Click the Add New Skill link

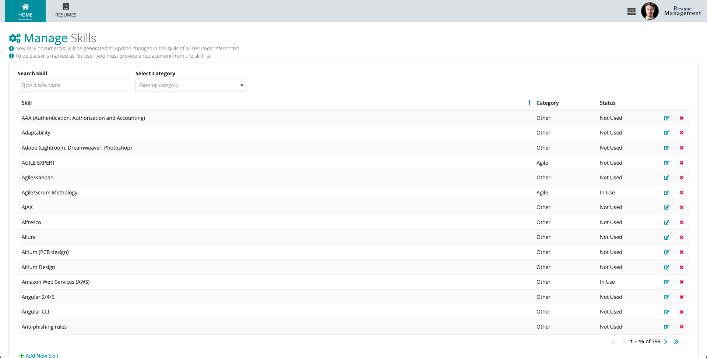coord(39,355)
